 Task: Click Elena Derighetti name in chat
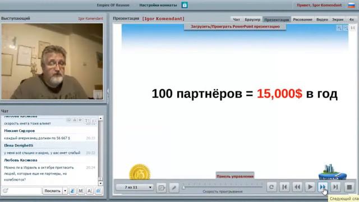(19, 145)
